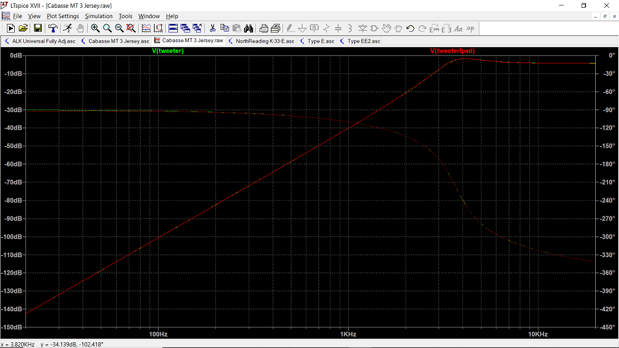Click the 0° phase axis label
The height and width of the screenshot is (348, 619).
[611, 55]
